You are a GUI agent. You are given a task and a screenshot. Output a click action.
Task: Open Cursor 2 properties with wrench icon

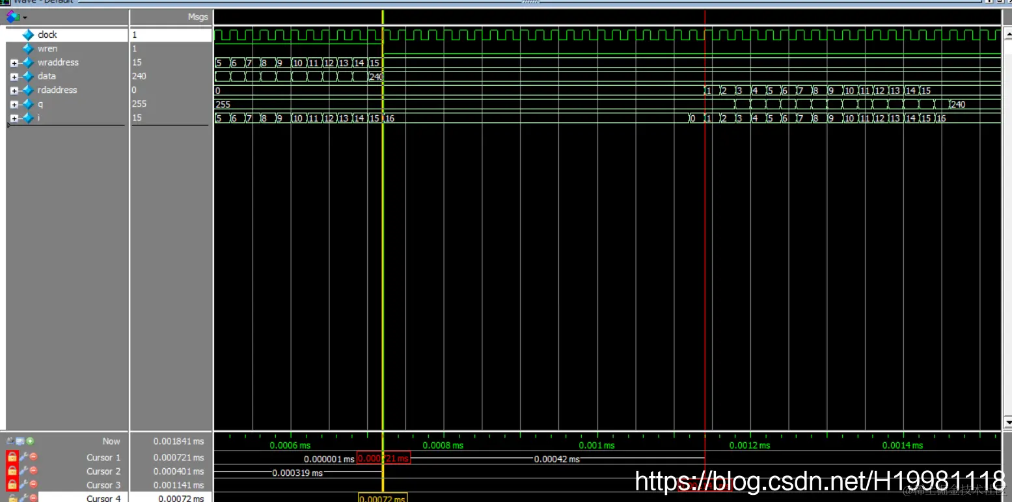[x=24, y=471]
